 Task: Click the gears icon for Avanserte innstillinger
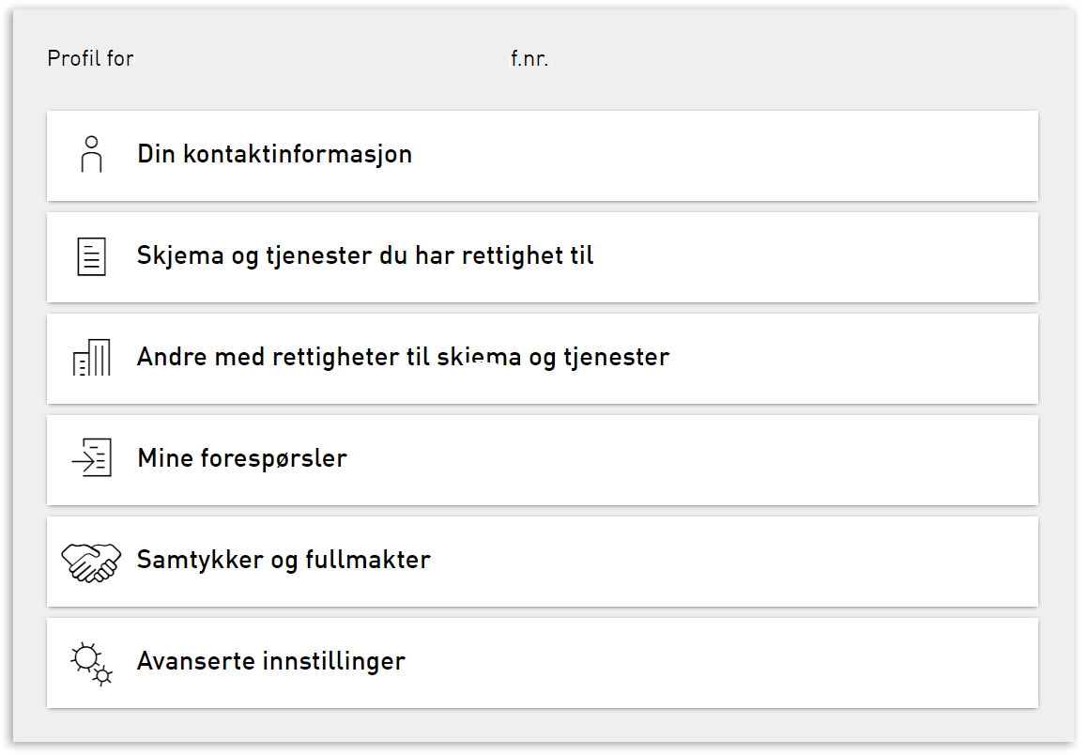pos(91,662)
